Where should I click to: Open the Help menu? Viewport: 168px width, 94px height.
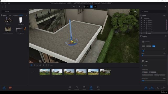pos(9,3)
